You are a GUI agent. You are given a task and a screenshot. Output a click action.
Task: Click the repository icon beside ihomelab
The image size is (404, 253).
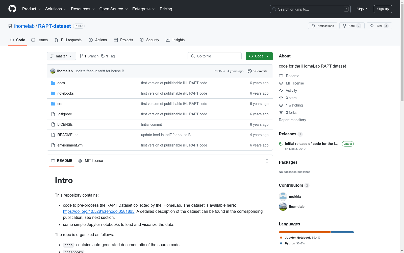pos(10,26)
